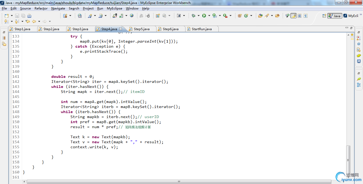
Task: Open dropdown arrow next to Debug icon
Action: [199, 16]
